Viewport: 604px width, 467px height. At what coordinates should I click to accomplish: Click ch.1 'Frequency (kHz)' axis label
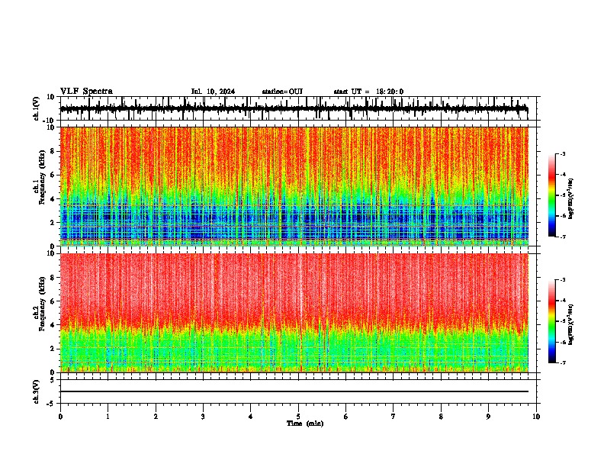42,178
